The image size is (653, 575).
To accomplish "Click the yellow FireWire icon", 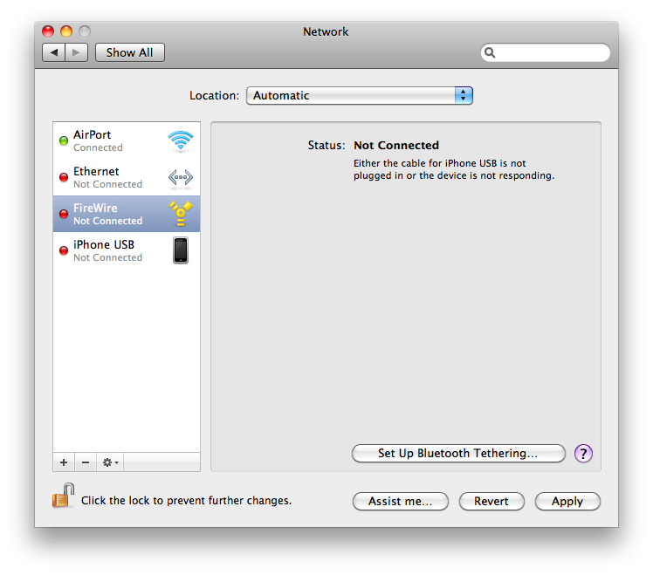I will pyautogui.click(x=181, y=213).
